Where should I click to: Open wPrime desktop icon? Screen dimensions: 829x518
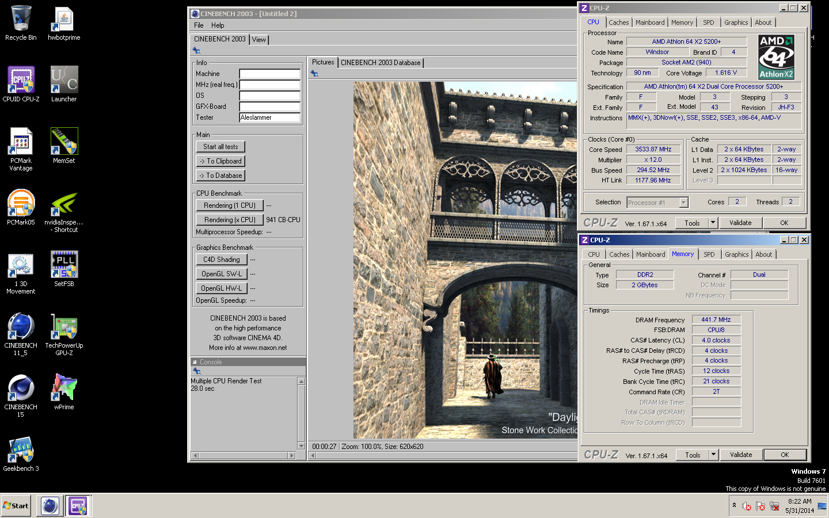click(x=64, y=393)
